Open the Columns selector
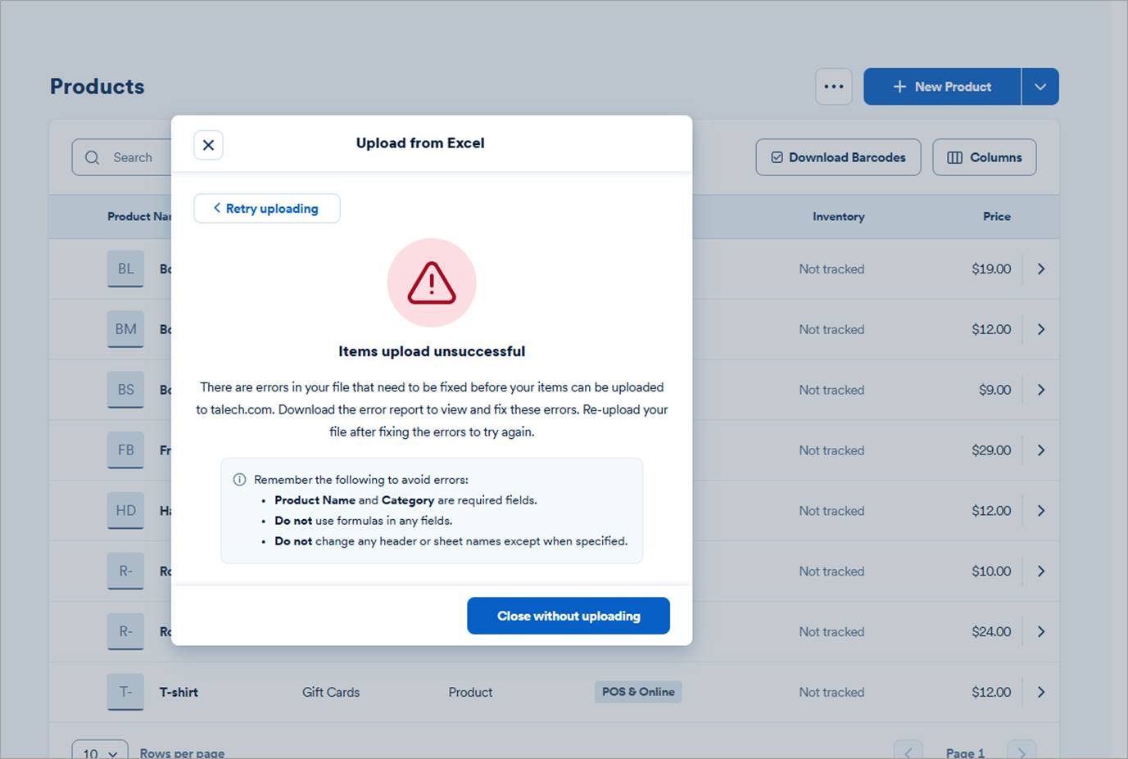The height and width of the screenshot is (759, 1128). tap(985, 157)
